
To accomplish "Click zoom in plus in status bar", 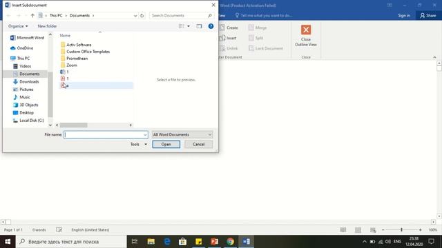I will click(x=420, y=230).
